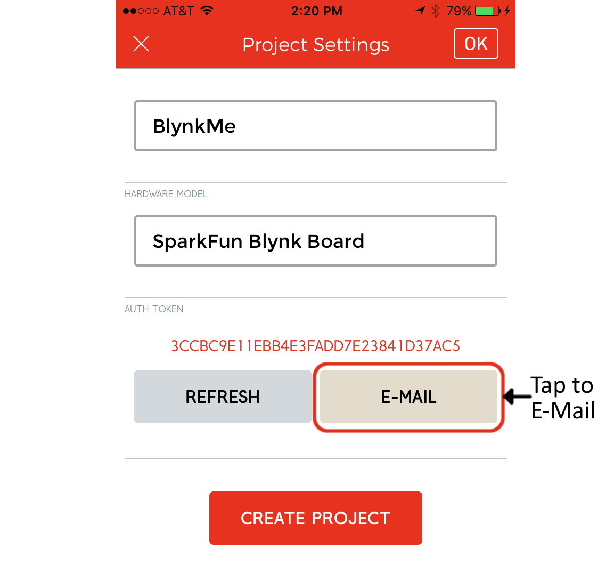The height and width of the screenshot is (565, 606).
Task: Select the red auth token text
Action: pos(315,346)
